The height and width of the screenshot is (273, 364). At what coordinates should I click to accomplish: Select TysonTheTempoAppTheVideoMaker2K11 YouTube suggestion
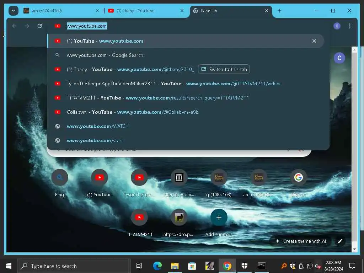[186, 84]
